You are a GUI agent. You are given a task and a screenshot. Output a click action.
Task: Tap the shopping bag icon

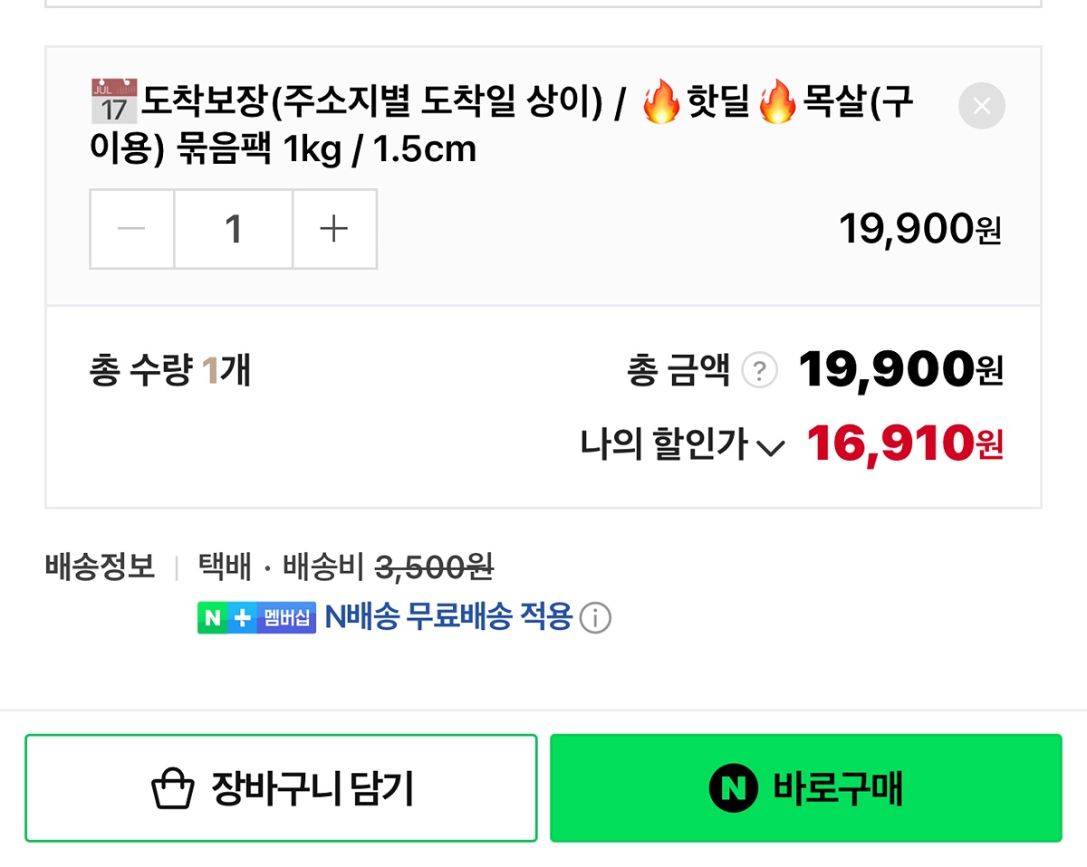[x=172, y=789]
